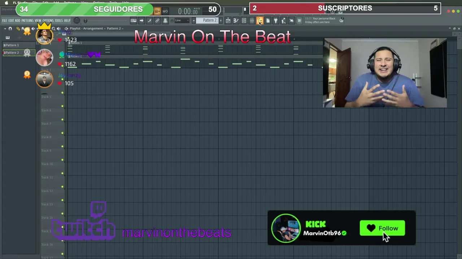Select the pencil draw tool in playlist
The image size is (462, 259).
(x=18, y=28)
